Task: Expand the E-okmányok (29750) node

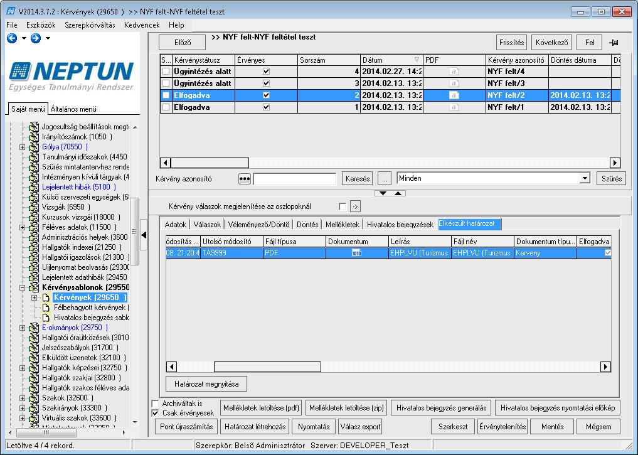Action: point(23,328)
